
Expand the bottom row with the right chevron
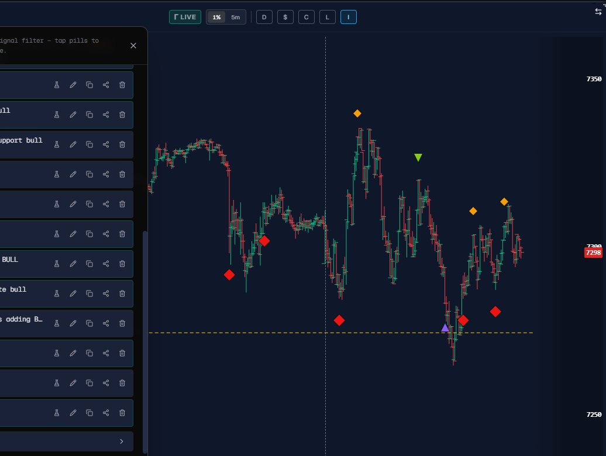tap(121, 441)
